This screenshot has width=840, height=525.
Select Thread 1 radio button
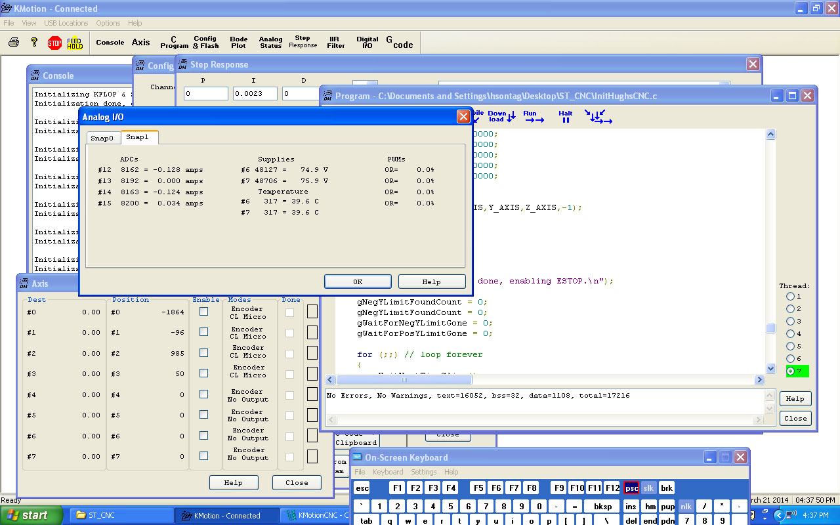click(x=791, y=297)
